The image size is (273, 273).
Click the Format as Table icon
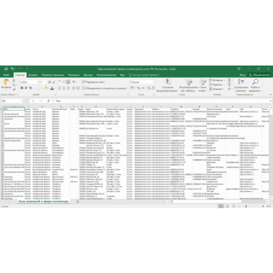point(189,82)
